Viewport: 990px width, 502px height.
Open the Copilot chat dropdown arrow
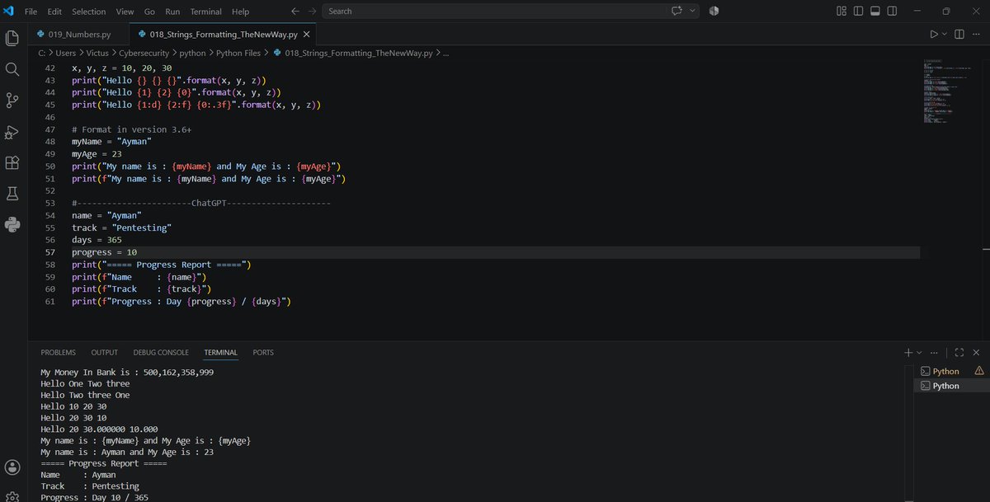[x=693, y=12]
